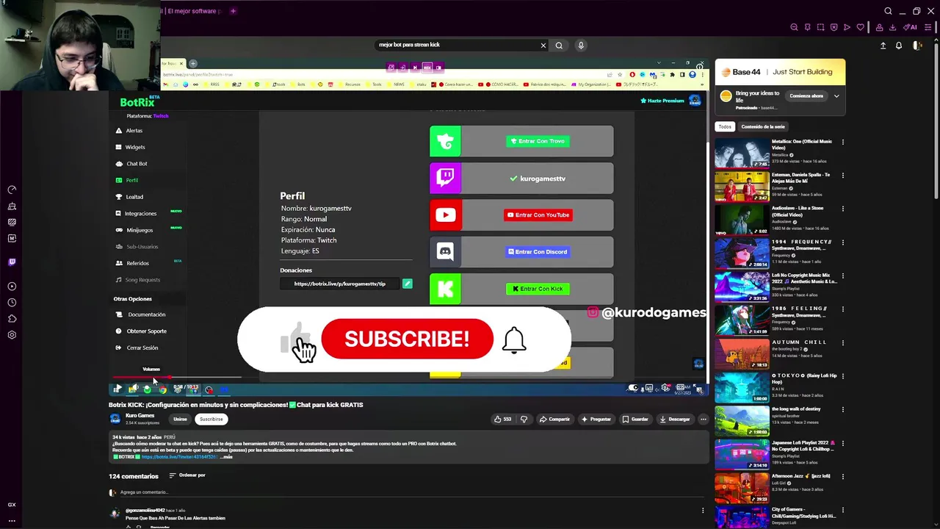Open the Kuro Games channel name
The height and width of the screenshot is (529, 940).
(x=140, y=416)
